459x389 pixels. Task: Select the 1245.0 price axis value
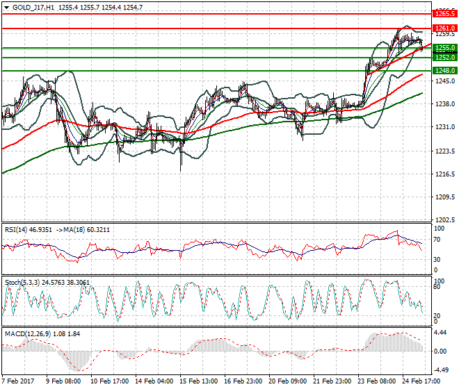click(x=445, y=81)
